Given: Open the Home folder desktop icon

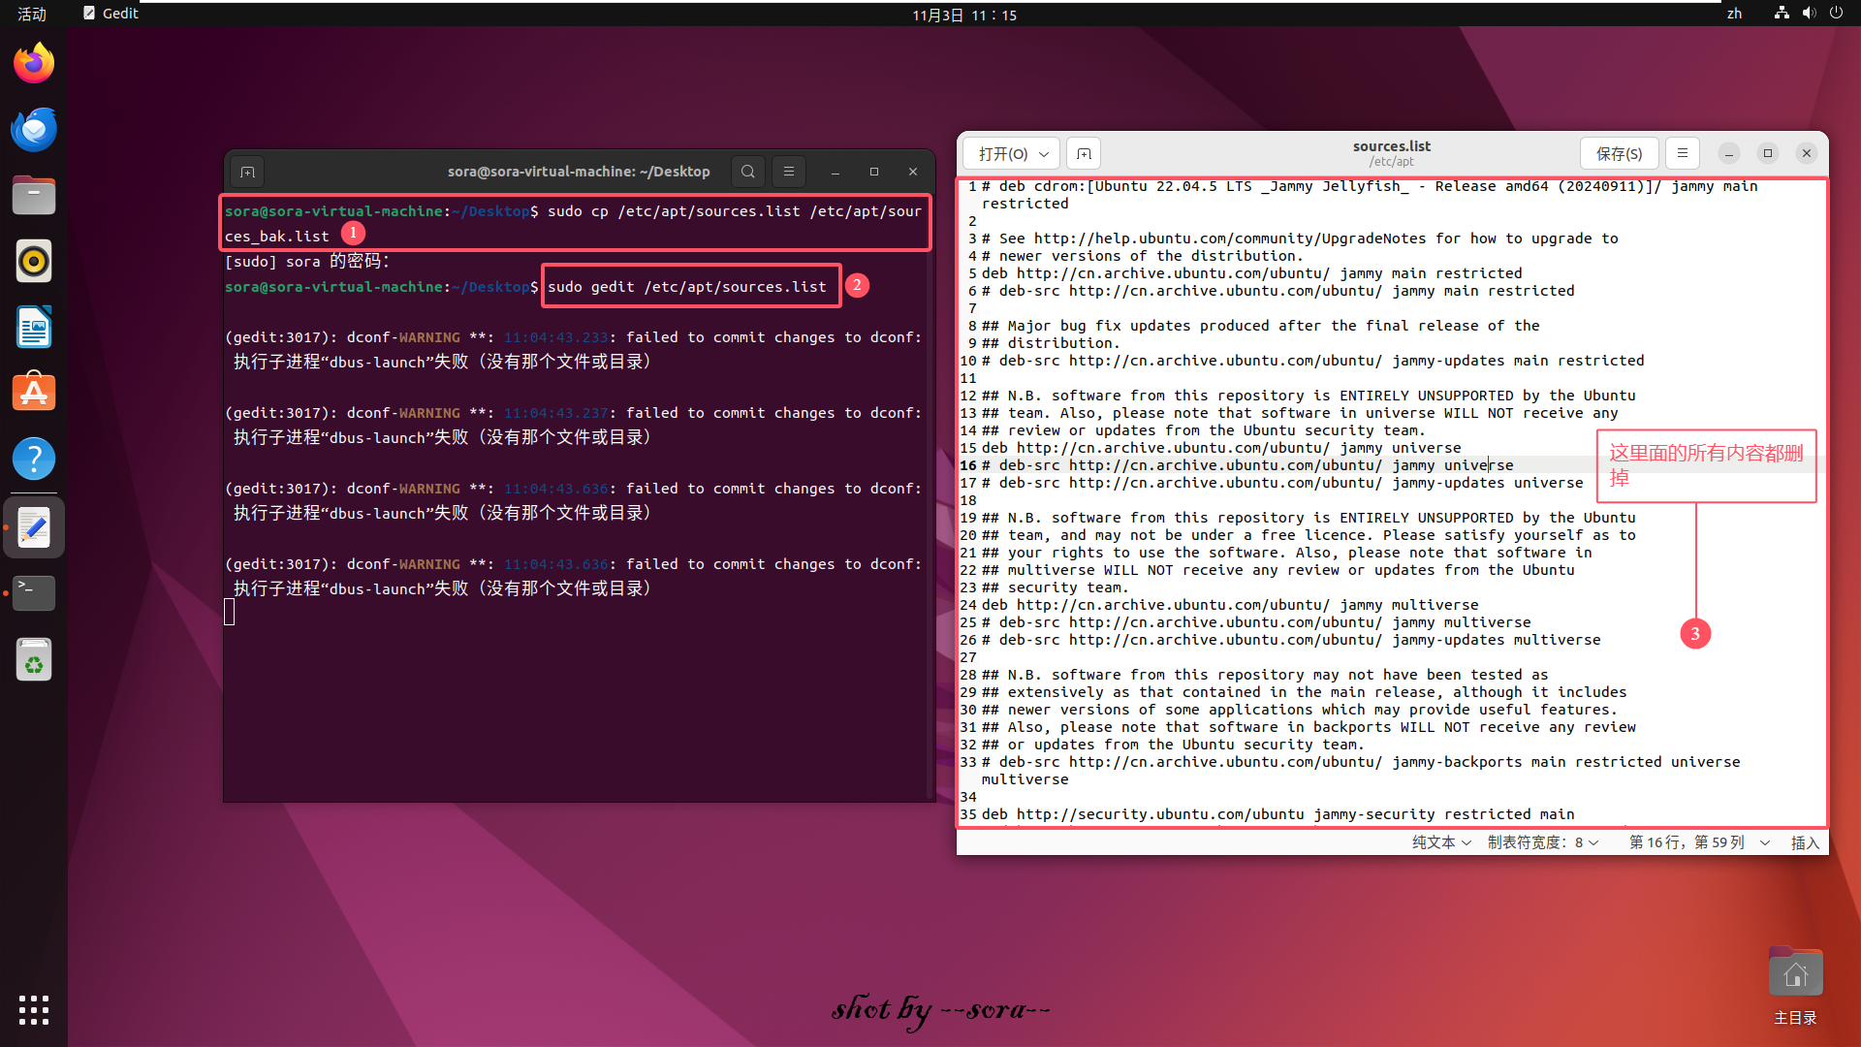Looking at the screenshot, I should click(1795, 985).
